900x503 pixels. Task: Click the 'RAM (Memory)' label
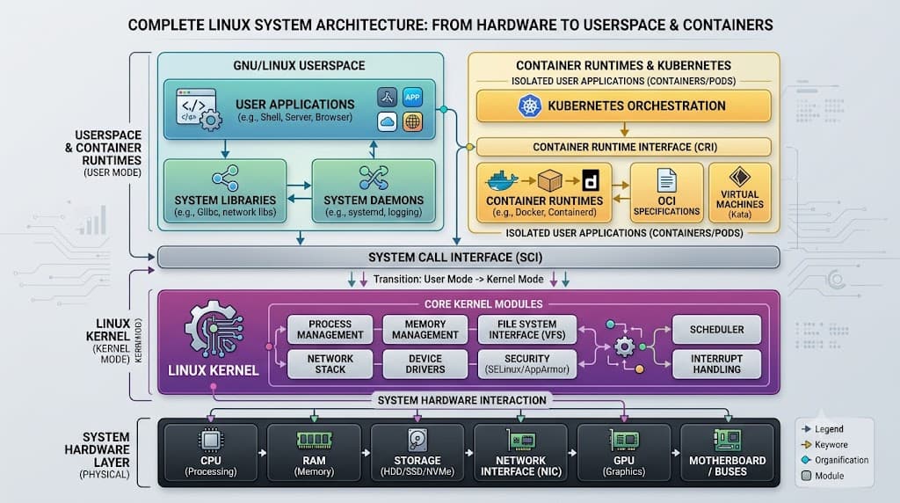314,466
